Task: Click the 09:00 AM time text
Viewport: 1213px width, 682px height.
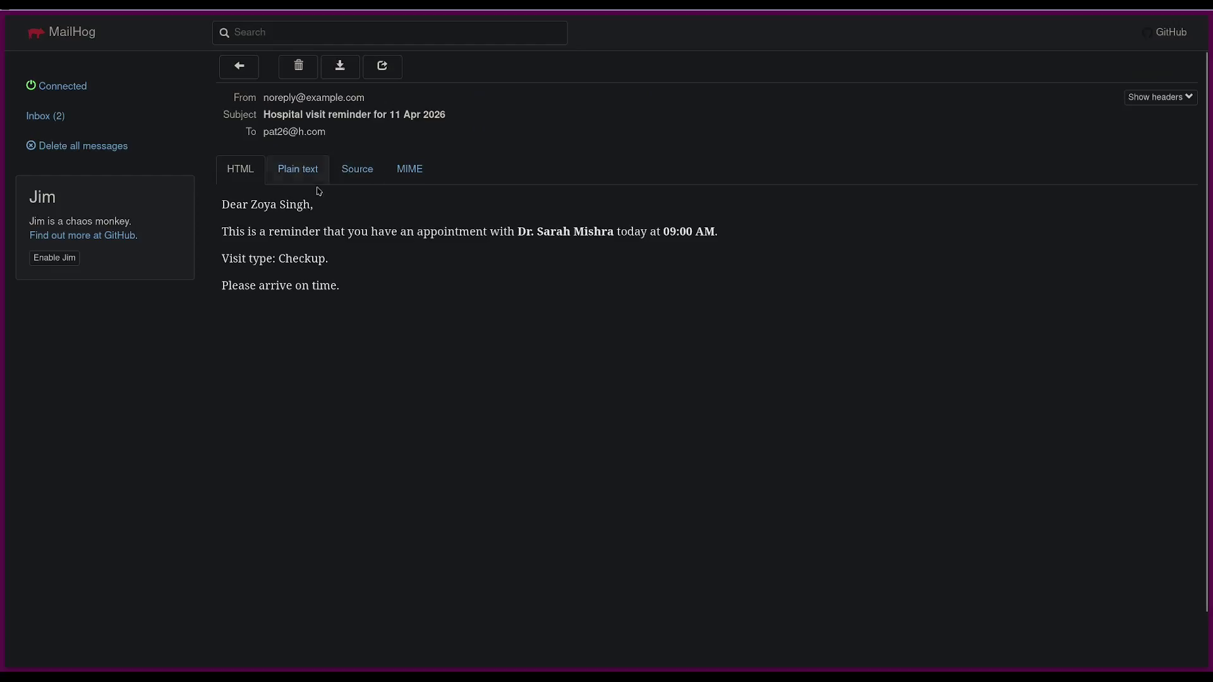Action: pos(689,232)
